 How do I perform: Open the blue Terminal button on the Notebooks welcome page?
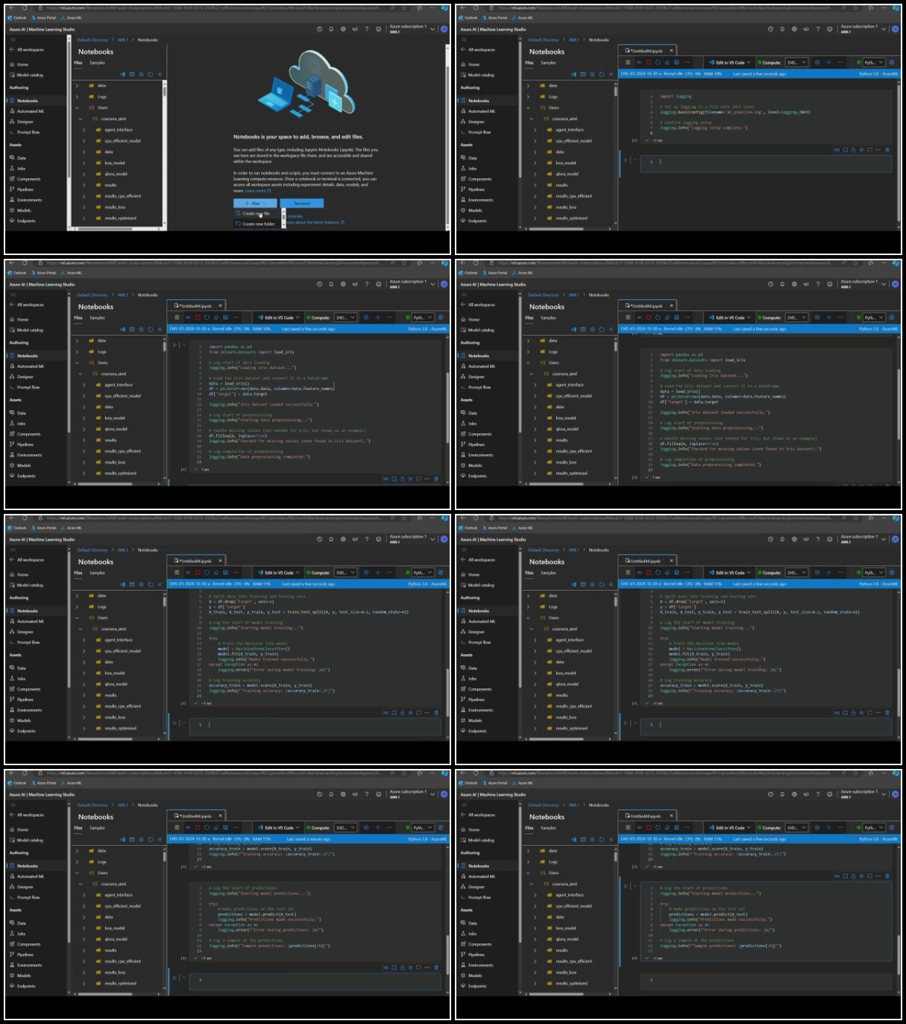(x=302, y=203)
